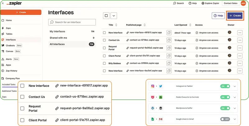
Task: Turn off the Wordpress to Buffer zap
Action: click(x=225, y=108)
